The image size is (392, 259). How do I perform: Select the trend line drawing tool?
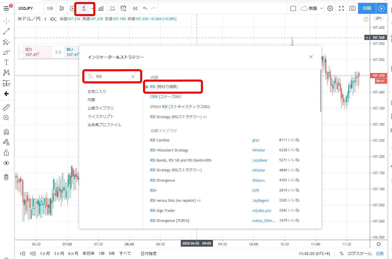[x=6, y=31]
